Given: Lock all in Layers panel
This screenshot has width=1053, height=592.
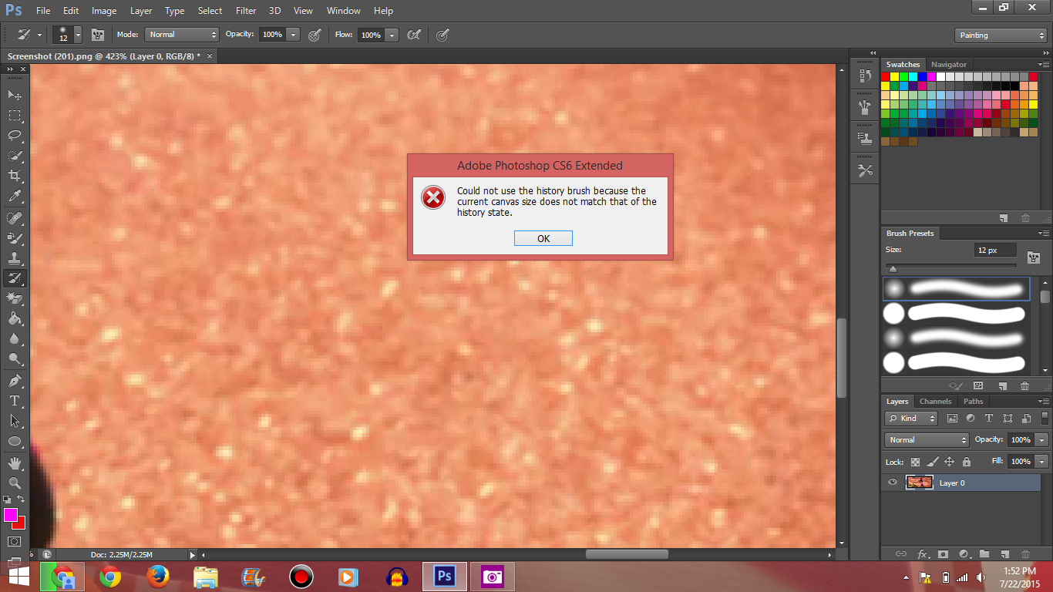Looking at the screenshot, I should coord(967,462).
